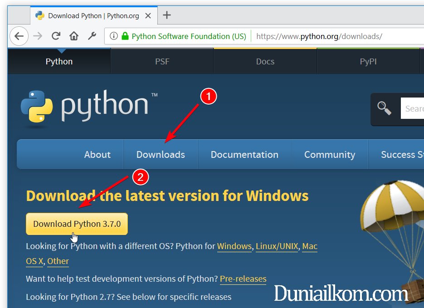Open a new tab with the plus button

pos(167,15)
